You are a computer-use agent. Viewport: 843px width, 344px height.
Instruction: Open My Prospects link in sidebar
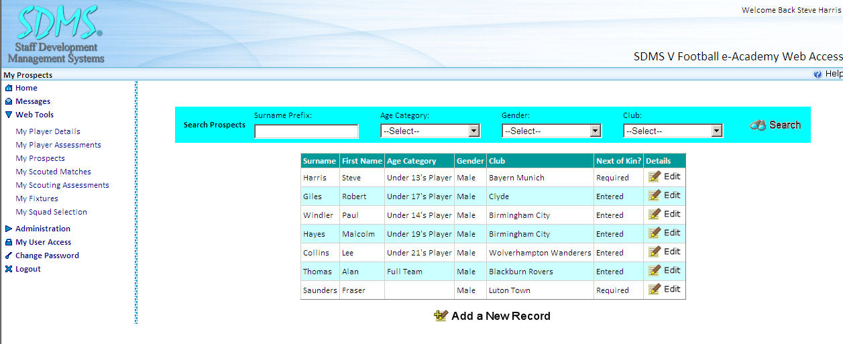40,158
